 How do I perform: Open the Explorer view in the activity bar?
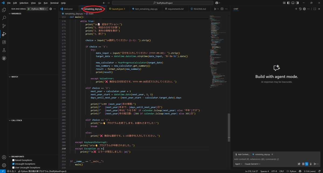pos(4,10)
